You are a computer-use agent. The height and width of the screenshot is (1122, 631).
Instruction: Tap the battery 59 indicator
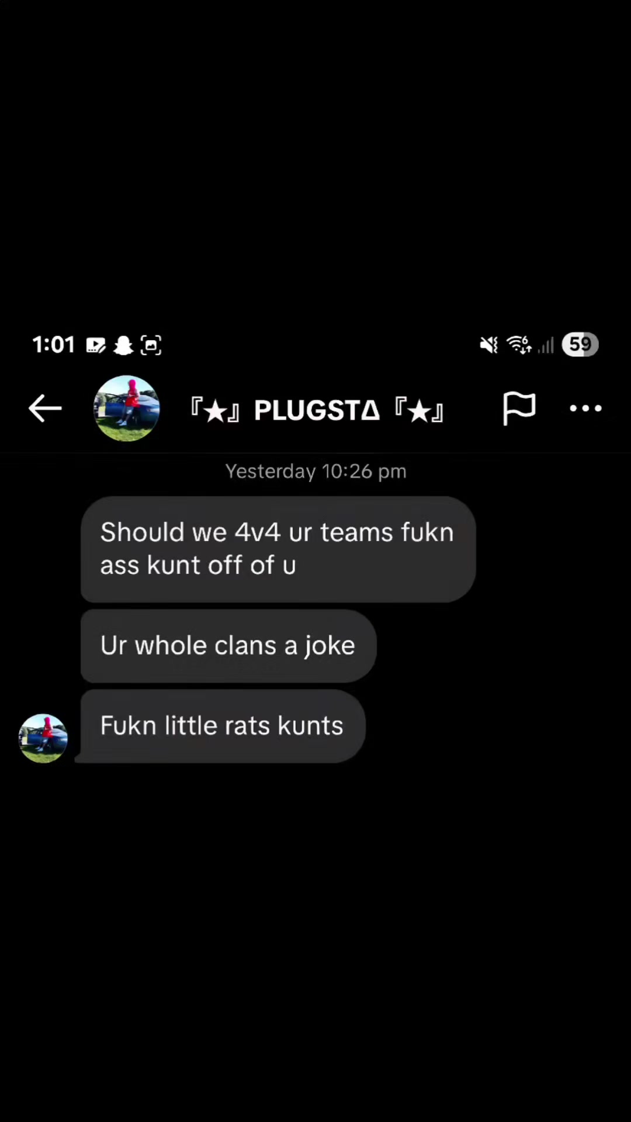tap(580, 344)
